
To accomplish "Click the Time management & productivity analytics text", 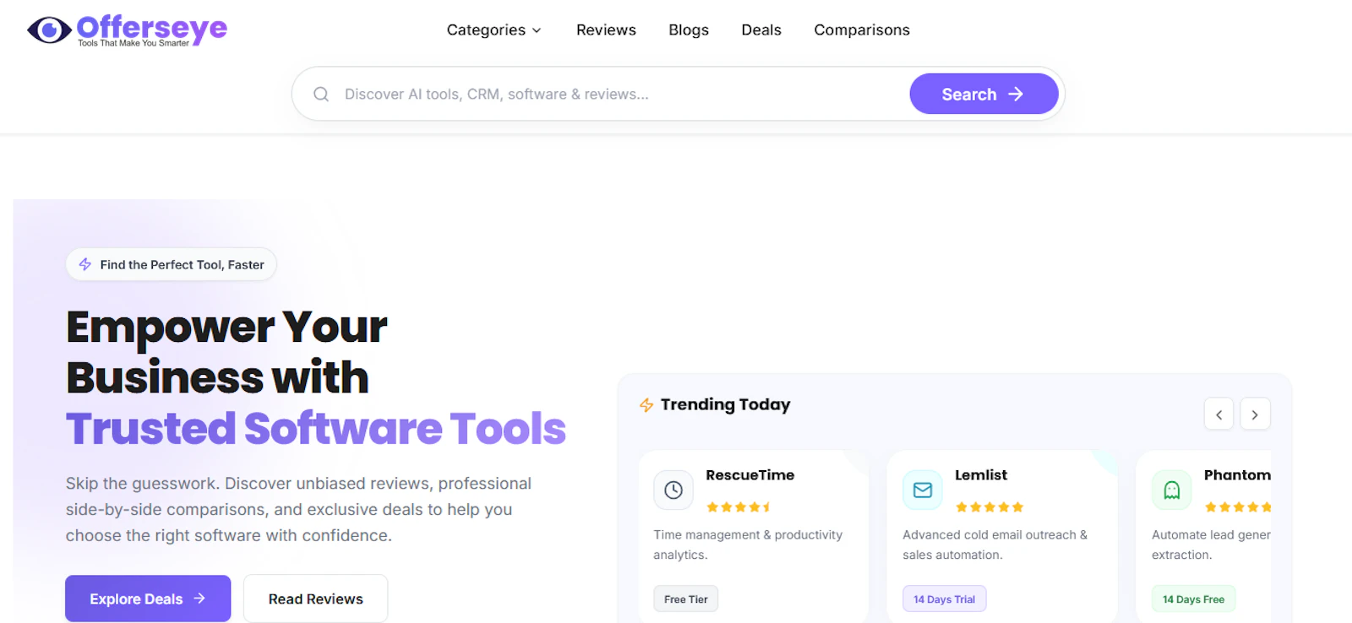I will [x=748, y=544].
